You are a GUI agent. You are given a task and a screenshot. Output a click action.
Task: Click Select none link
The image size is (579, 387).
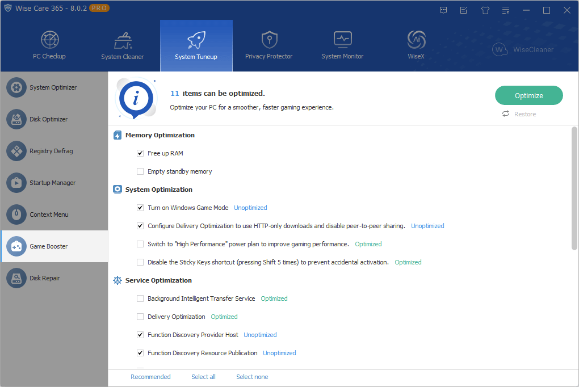coord(252,377)
